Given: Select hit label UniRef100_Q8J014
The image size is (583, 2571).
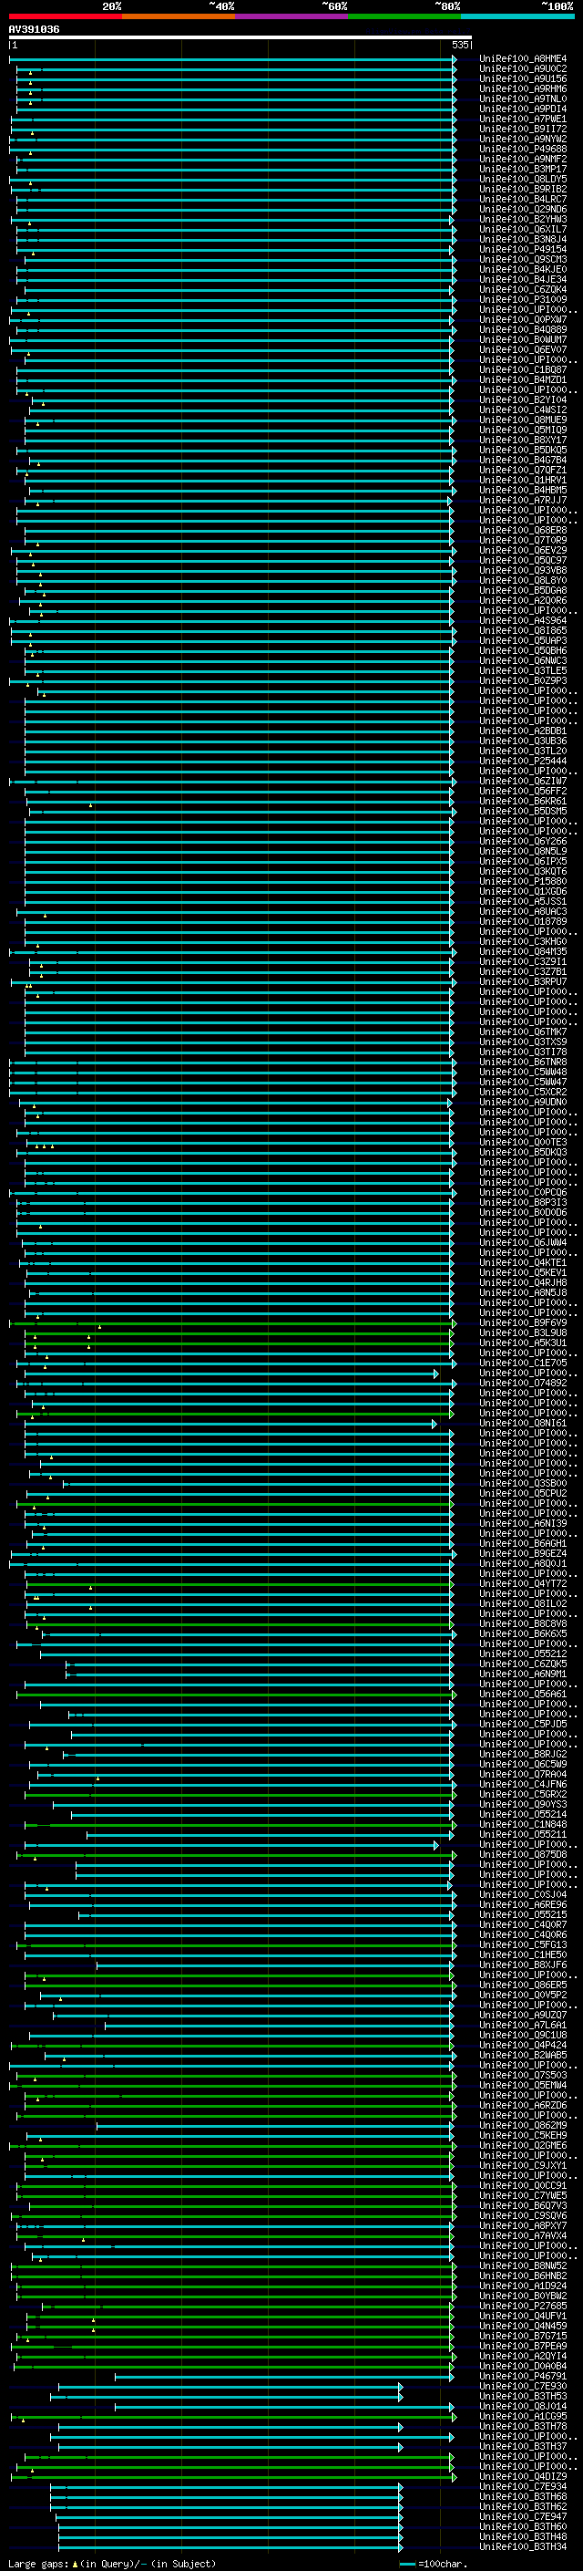Looking at the screenshot, I should (523, 2405).
